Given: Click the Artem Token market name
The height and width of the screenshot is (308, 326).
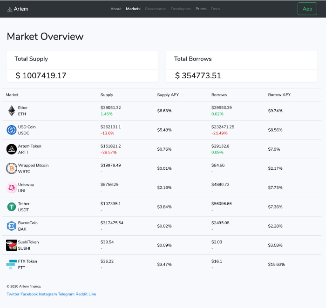Looking at the screenshot, I should pyautogui.click(x=30, y=146).
